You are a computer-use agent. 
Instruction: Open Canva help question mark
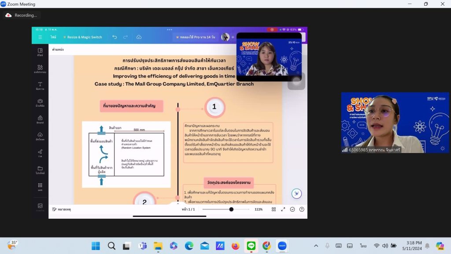(302, 209)
